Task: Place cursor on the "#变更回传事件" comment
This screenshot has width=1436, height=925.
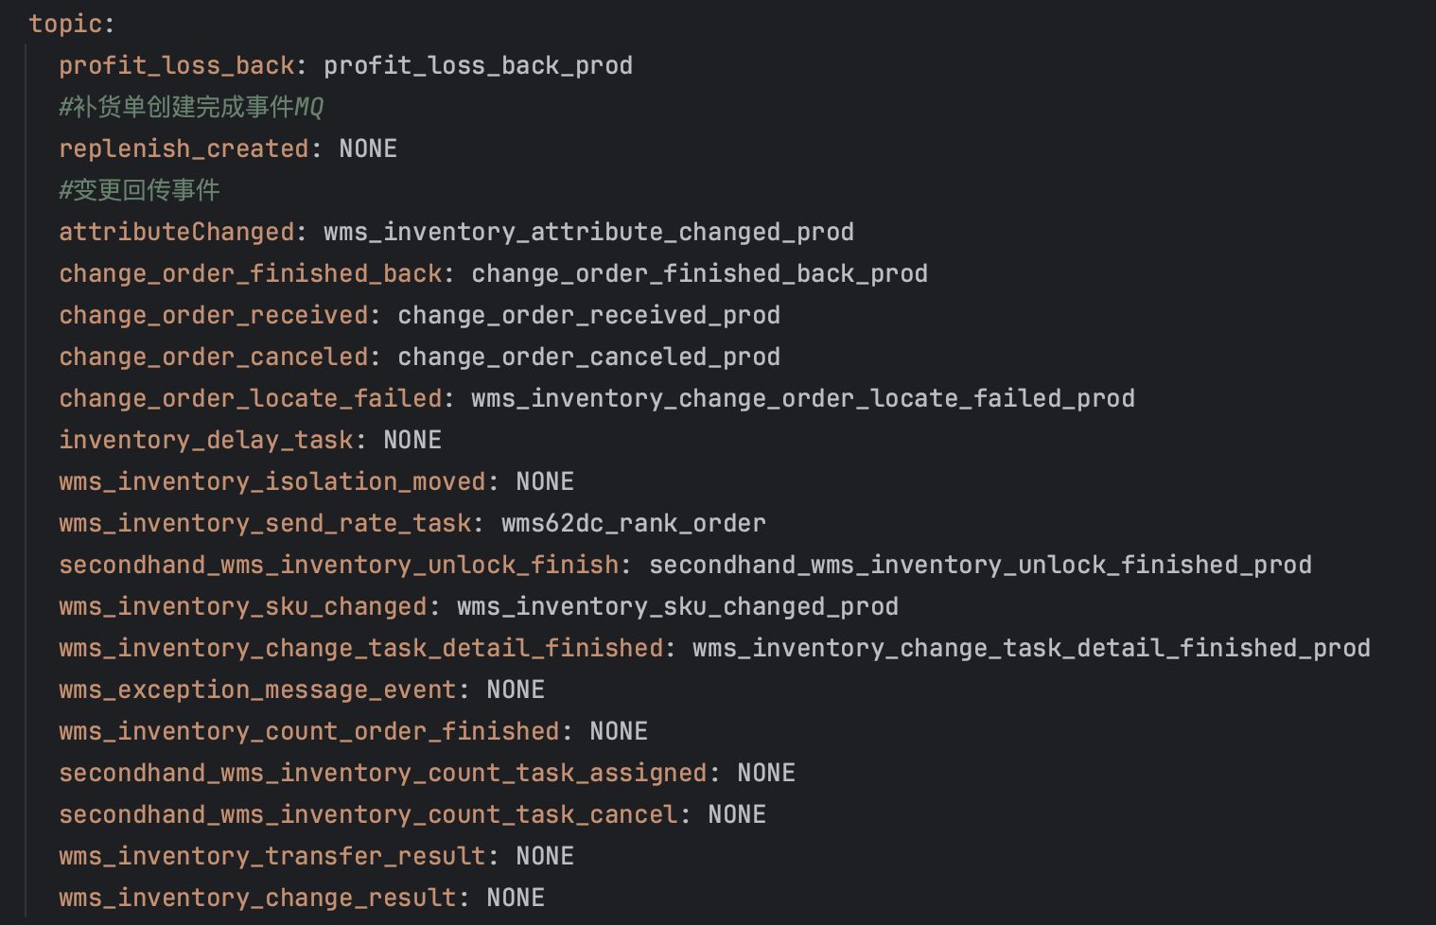Action: [139, 190]
